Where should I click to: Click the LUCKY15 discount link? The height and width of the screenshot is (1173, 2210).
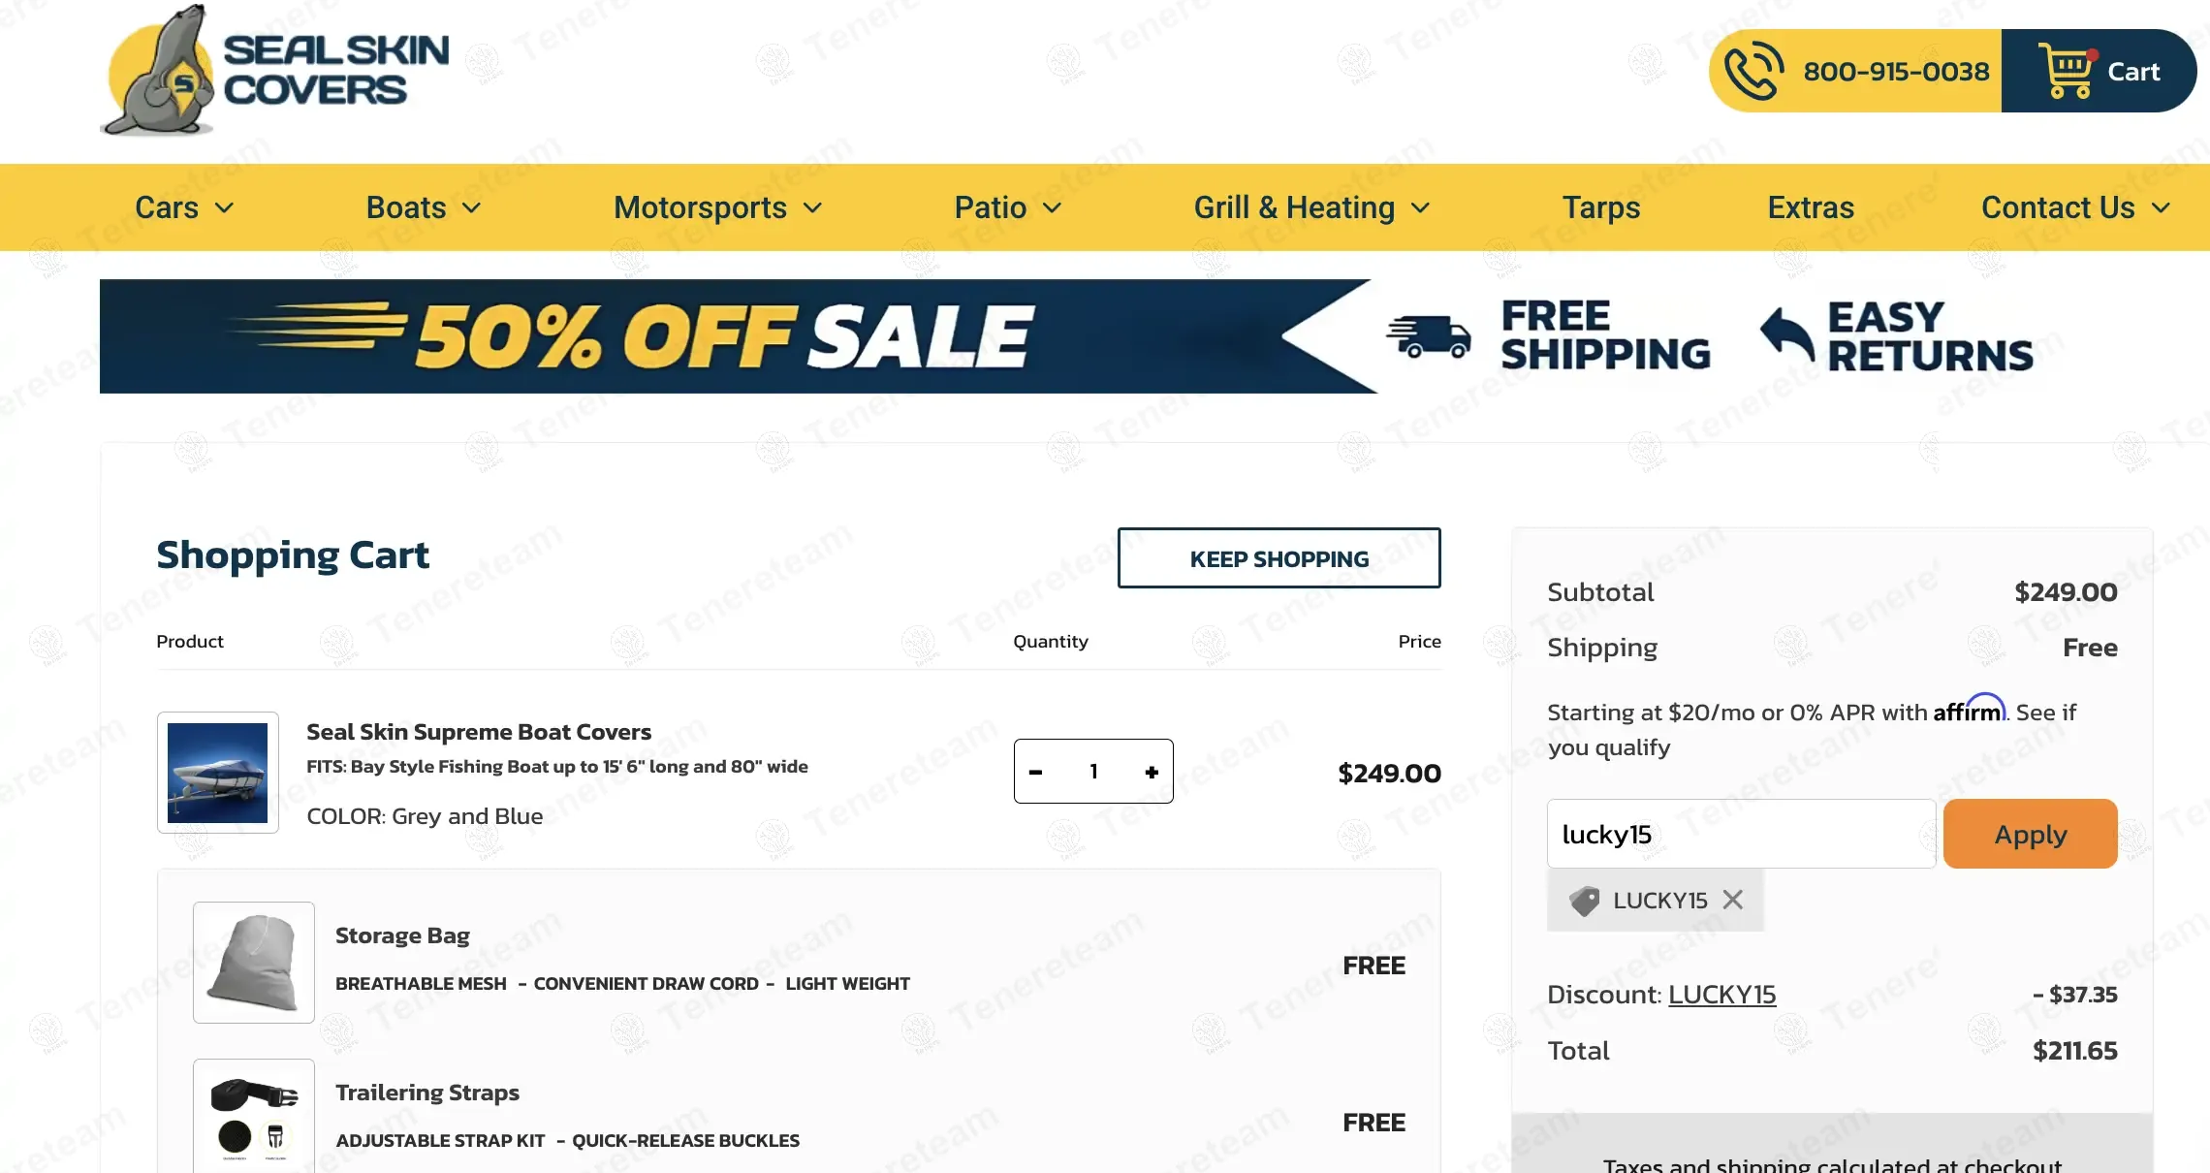pos(1721,995)
